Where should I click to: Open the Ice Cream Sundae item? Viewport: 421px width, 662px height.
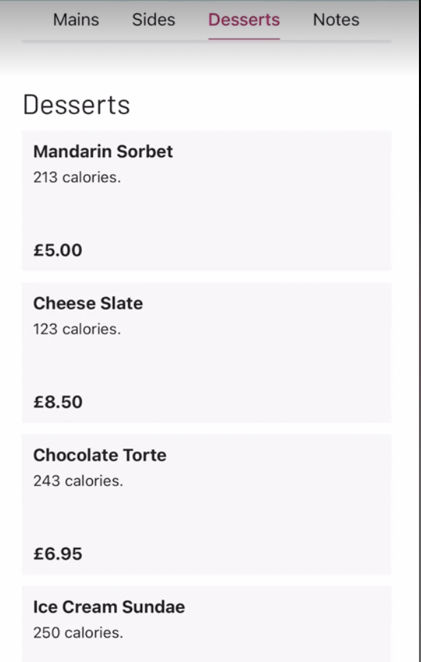click(109, 607)
